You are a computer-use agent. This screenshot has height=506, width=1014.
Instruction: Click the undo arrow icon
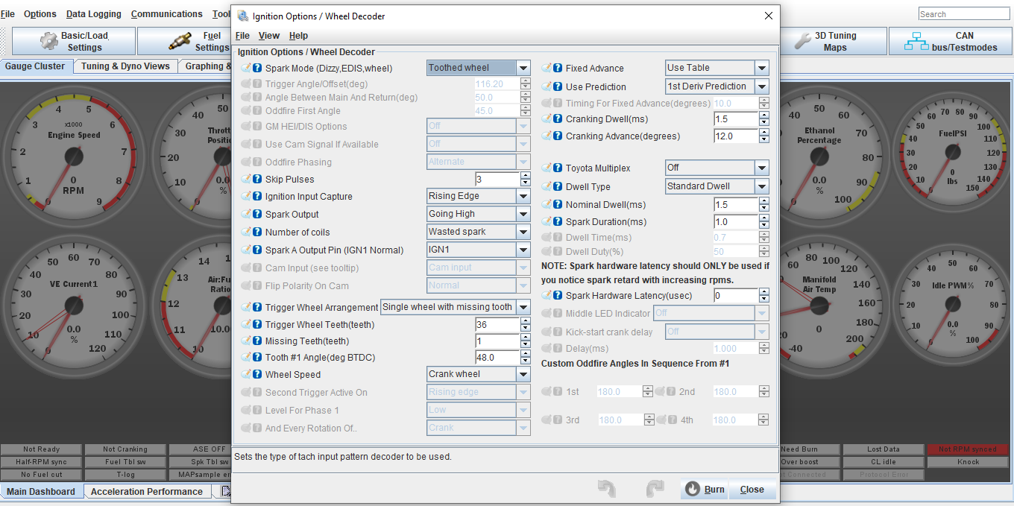607,489
